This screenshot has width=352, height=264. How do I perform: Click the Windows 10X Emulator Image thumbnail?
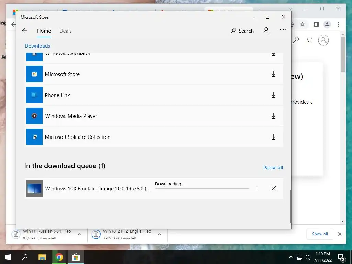pyautogui.click(x=34, y=188)
